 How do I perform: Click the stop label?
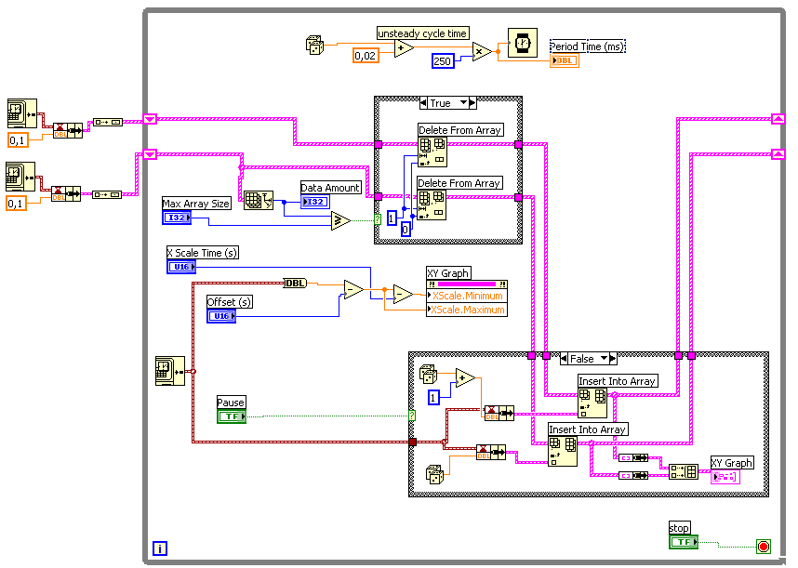(x=679, y=528)
